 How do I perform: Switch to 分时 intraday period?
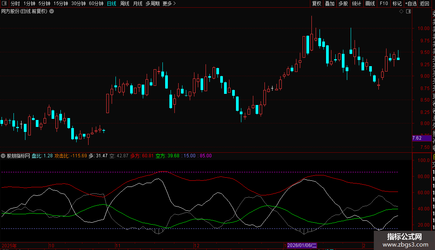tap(15, 3)
